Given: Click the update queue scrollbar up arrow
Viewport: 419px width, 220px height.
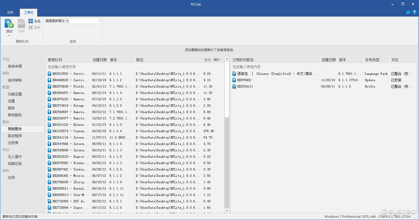Looking at the screenshot, I should click(227, 59).
